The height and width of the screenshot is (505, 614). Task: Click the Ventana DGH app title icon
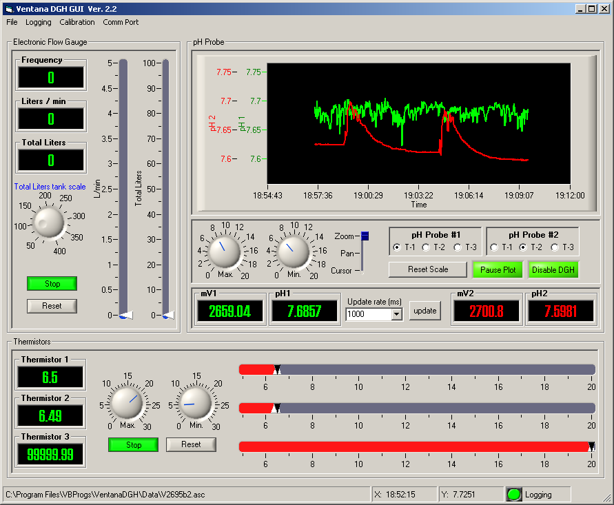pyautogui.click(x=9, y=9)
